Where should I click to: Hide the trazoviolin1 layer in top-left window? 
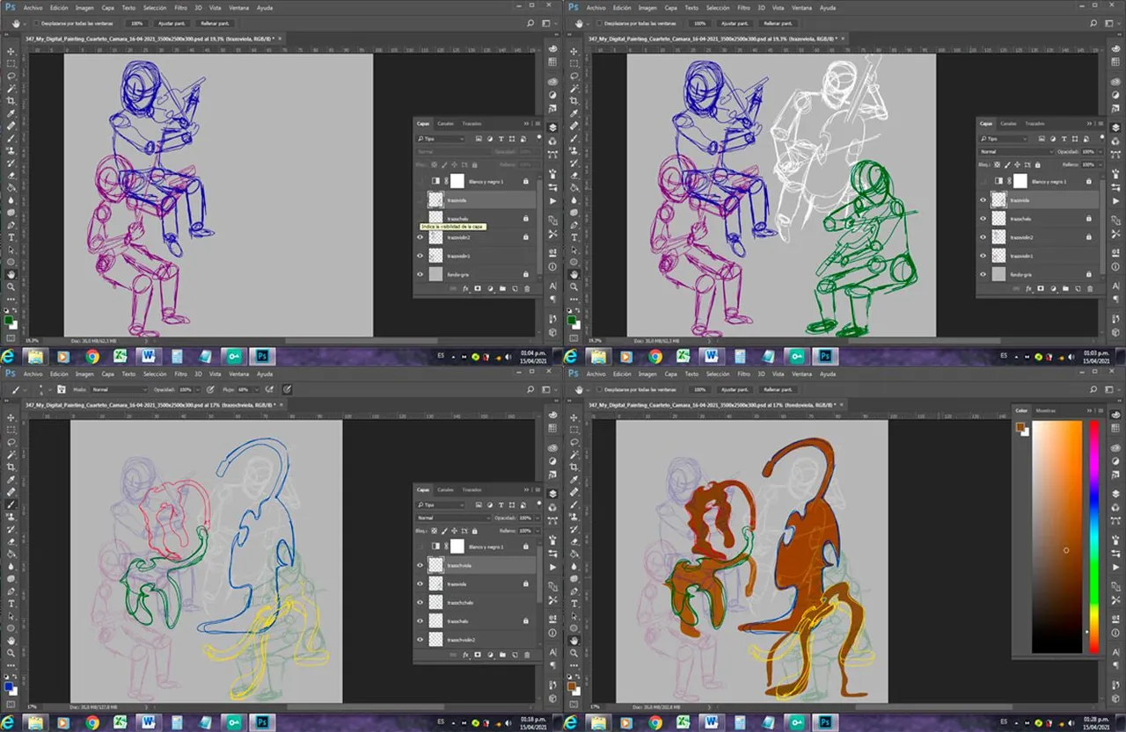point(420,256)
